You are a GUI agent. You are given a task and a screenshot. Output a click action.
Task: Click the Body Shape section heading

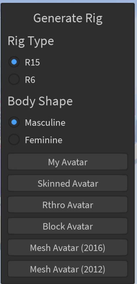pyautogui.click(x=40, y=101)
